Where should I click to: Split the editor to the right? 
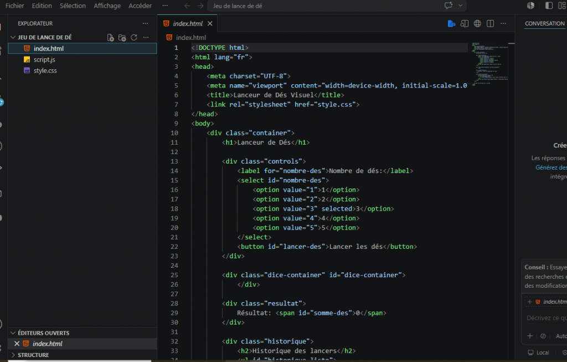491,23
